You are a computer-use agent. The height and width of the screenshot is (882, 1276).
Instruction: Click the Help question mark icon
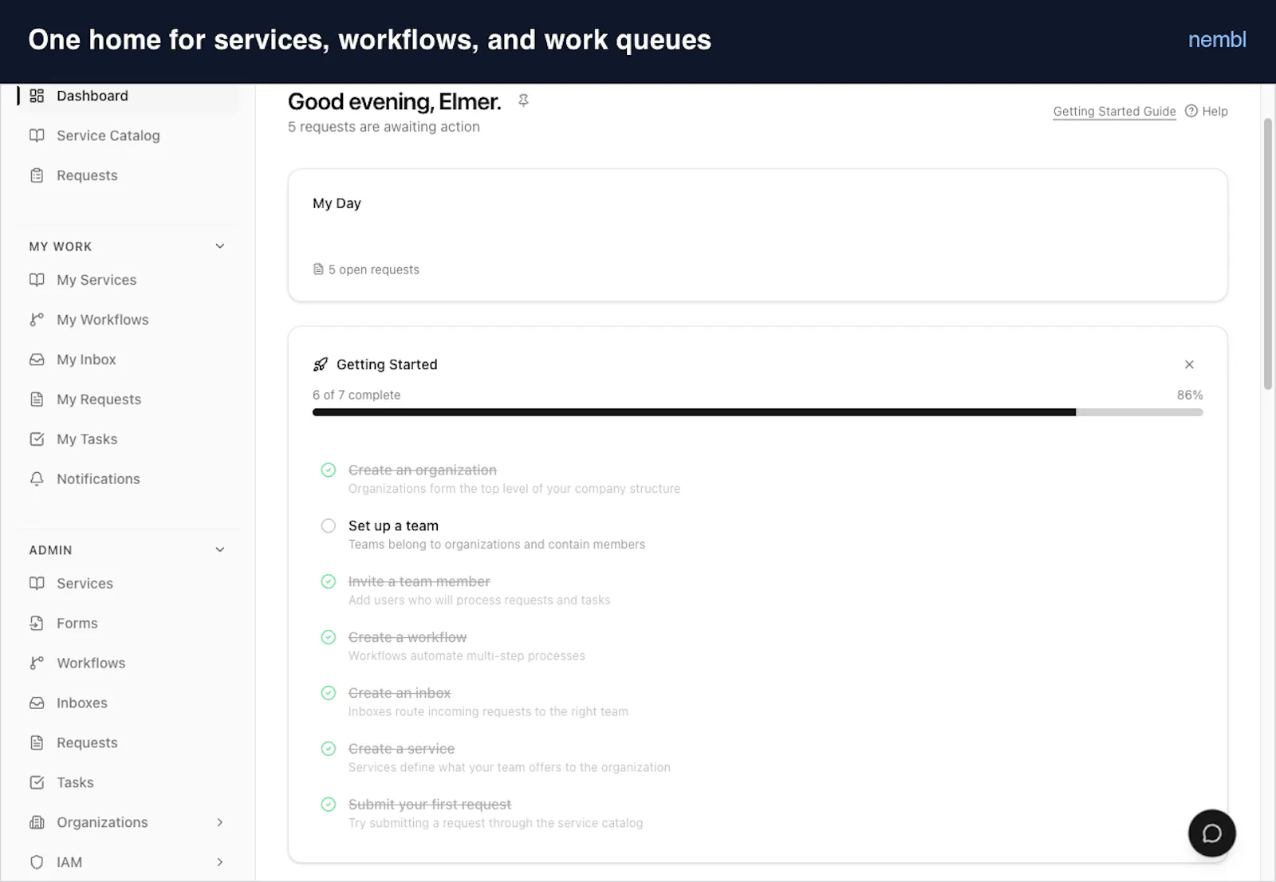click(x=1191, y=111)
